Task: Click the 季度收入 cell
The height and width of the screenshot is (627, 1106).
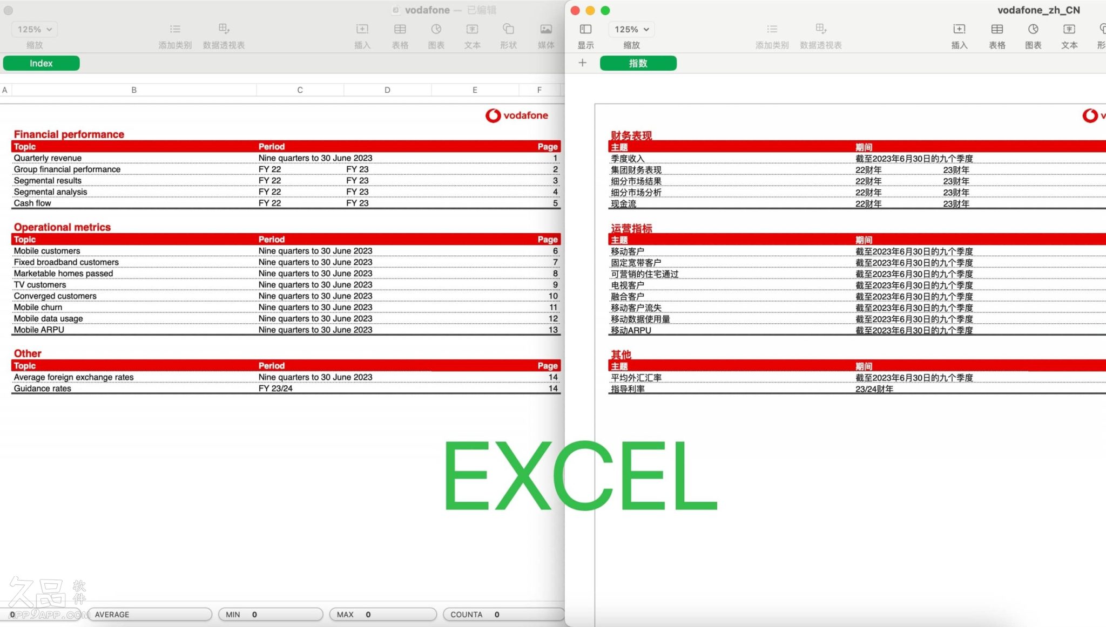Action: (x=628, y=159)
